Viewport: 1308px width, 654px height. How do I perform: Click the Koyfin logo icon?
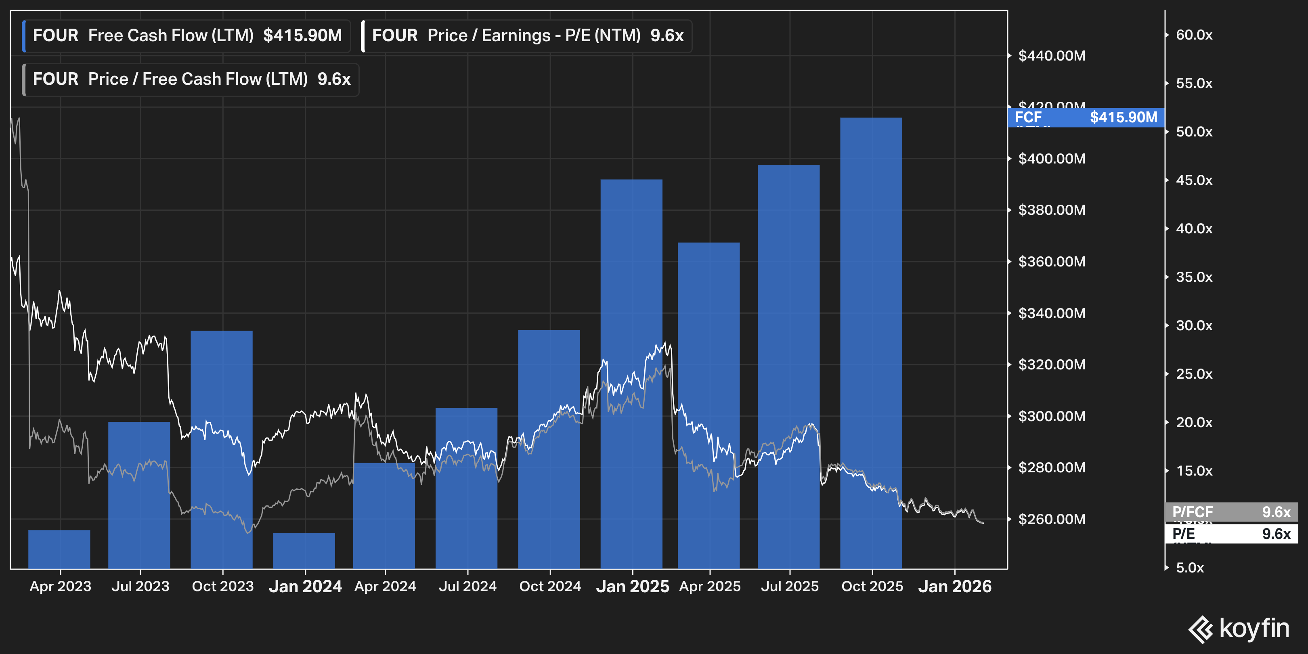1201,629
